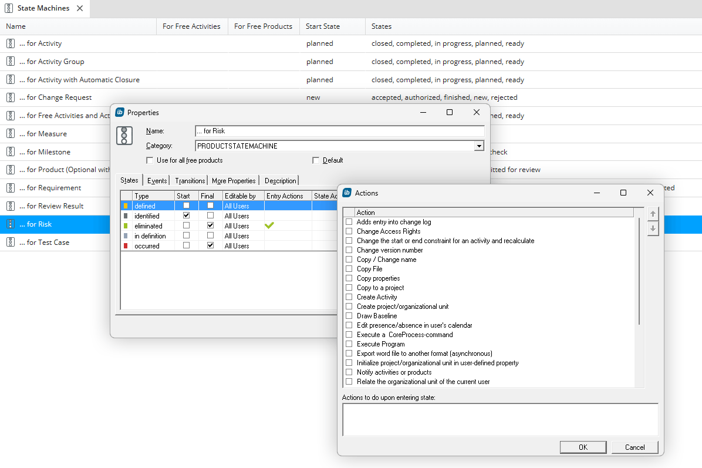Click the state machine icon beside '... for Change Request'
The width and height of the screenshot is (702, 468).
[x=10, y=97]
